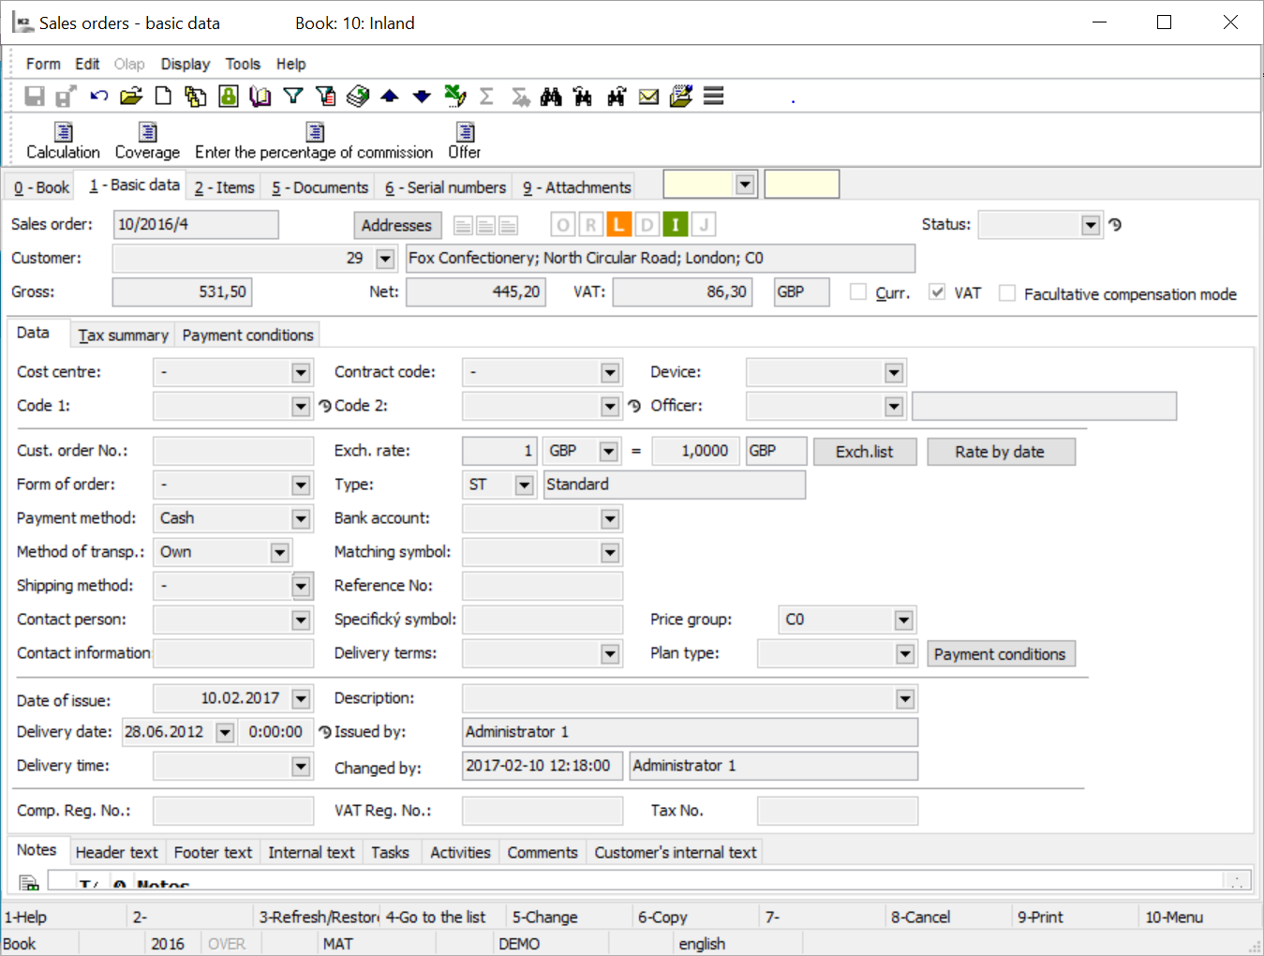Image resolution: width=1264 pixels, height=956 pixels.
Task: Toggle the green I status indicator
Action: coord(675,225)
